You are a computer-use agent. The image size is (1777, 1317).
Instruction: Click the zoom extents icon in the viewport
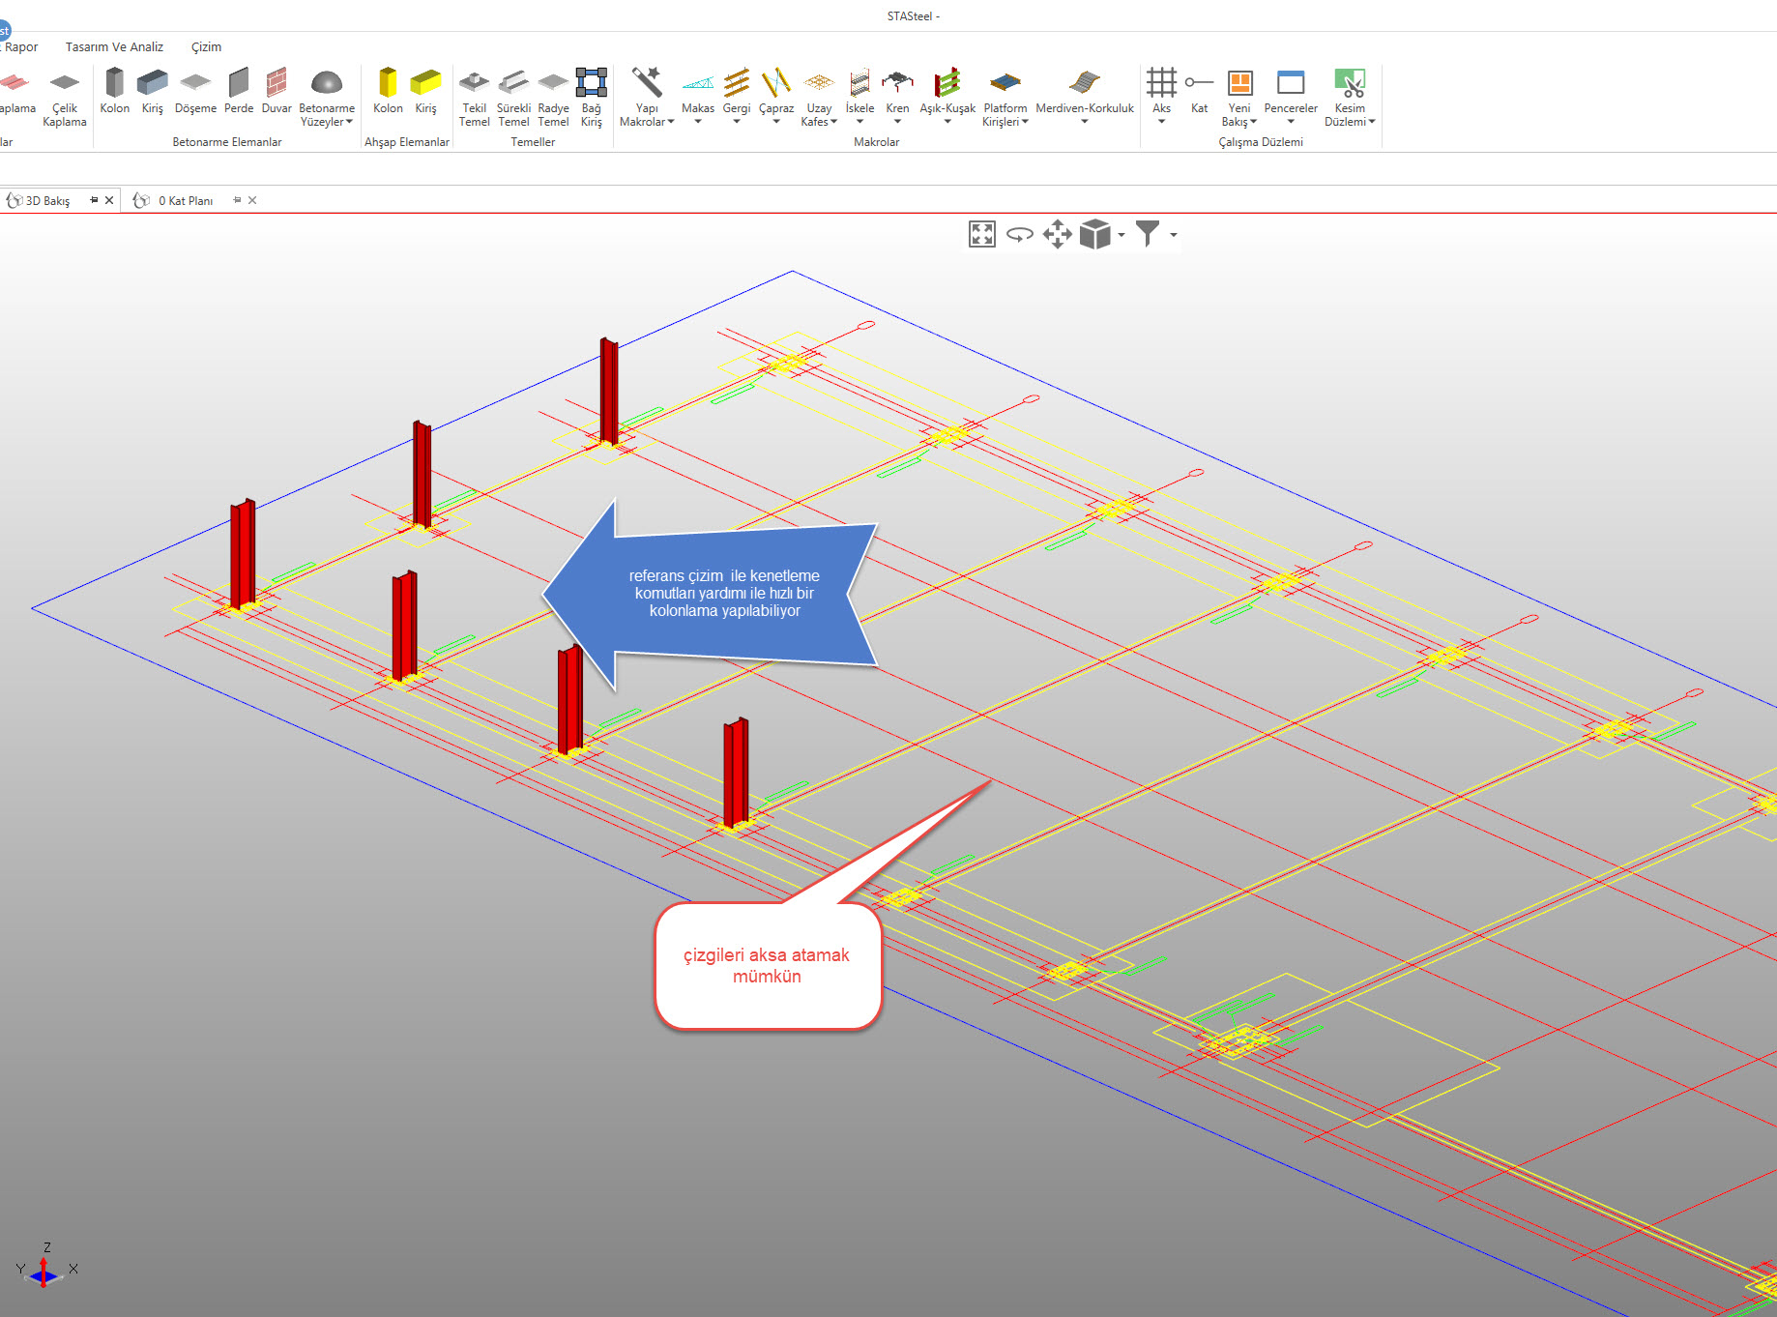pyautogui.click(x=981, y=234)
